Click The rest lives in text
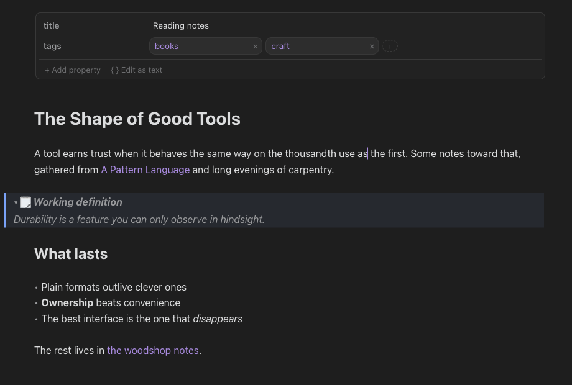Screen dimensions: 572x385 (69, 350)
